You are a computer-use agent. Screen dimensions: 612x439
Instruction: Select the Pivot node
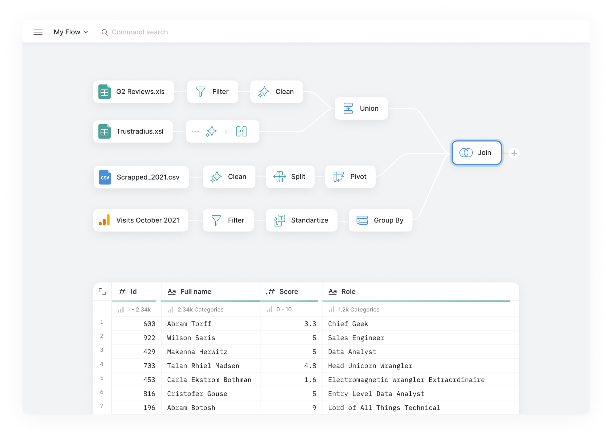tap(350, 177)
